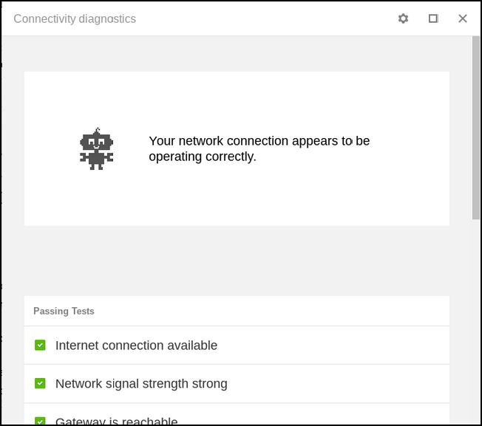This screenshot has width=482, height=426.
Task: Expand the Gateway is reachable test
Action: [117, 421]
